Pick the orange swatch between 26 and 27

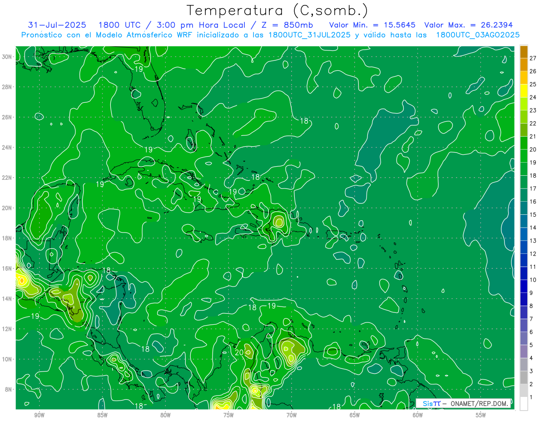coord(524,65)
